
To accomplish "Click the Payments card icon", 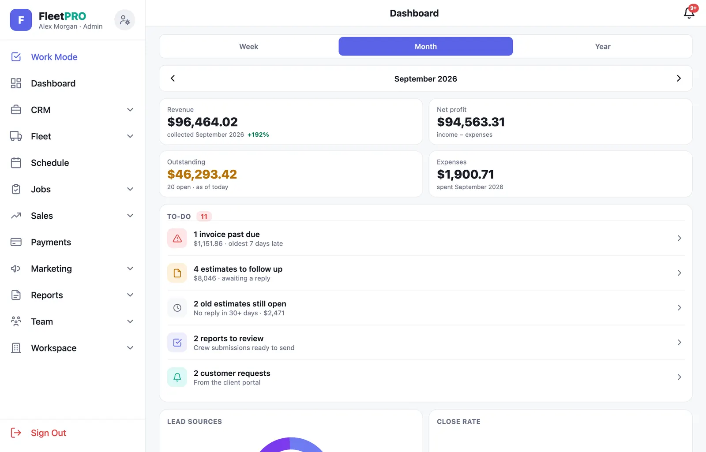I will tap(16, 242).
